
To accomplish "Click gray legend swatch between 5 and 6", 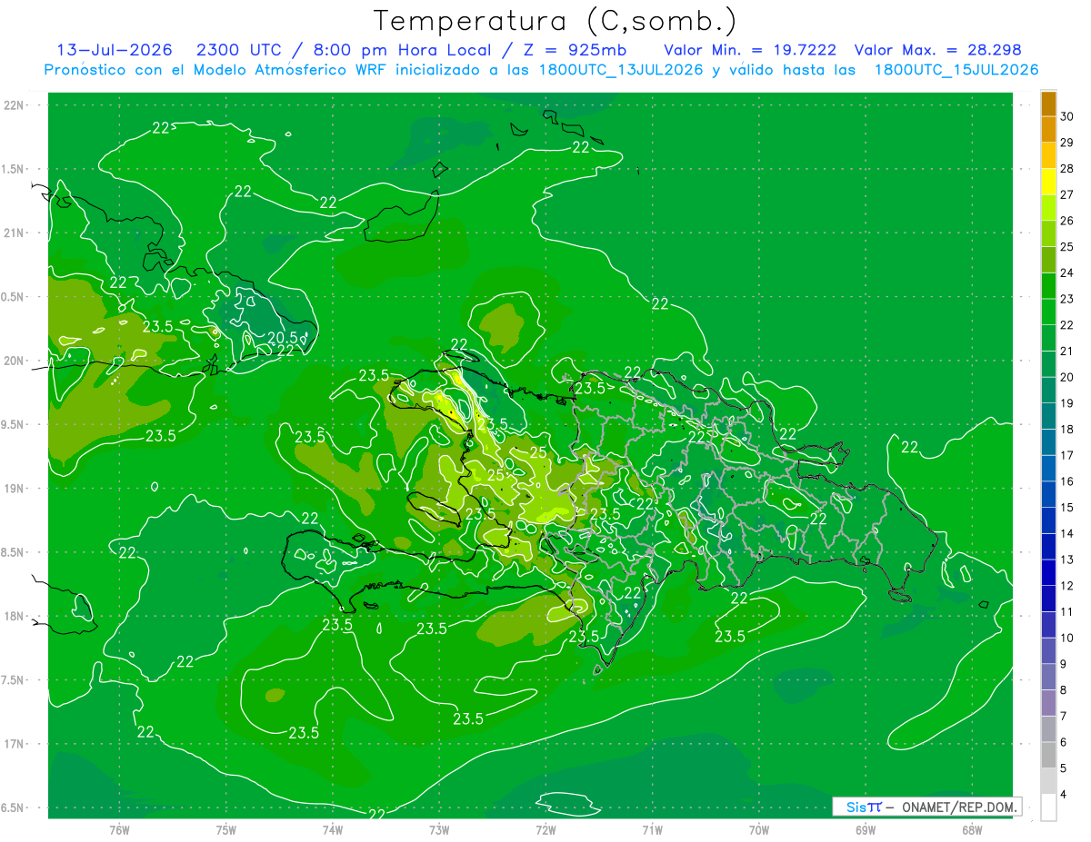I will [x=1048, y=755].
